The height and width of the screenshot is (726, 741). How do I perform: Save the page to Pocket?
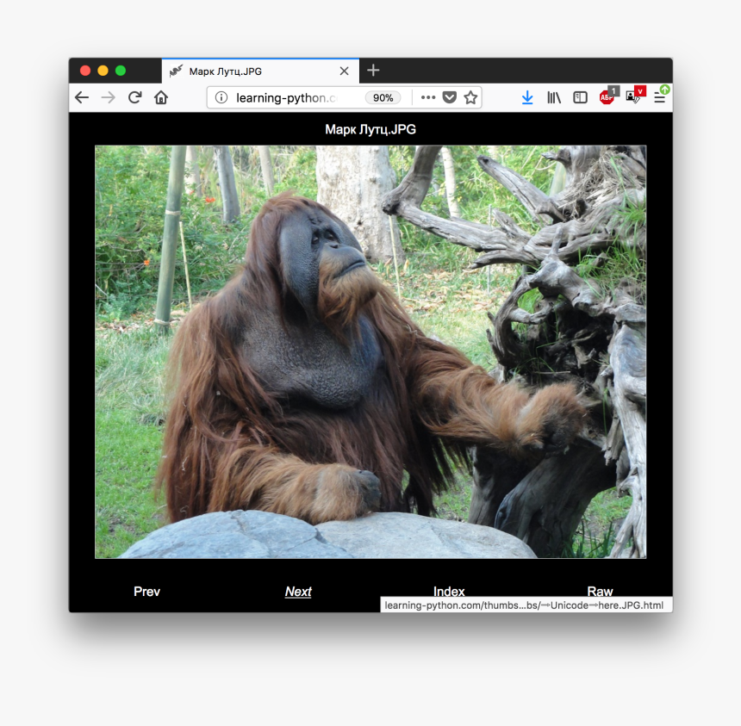click(x=449, y=97)
